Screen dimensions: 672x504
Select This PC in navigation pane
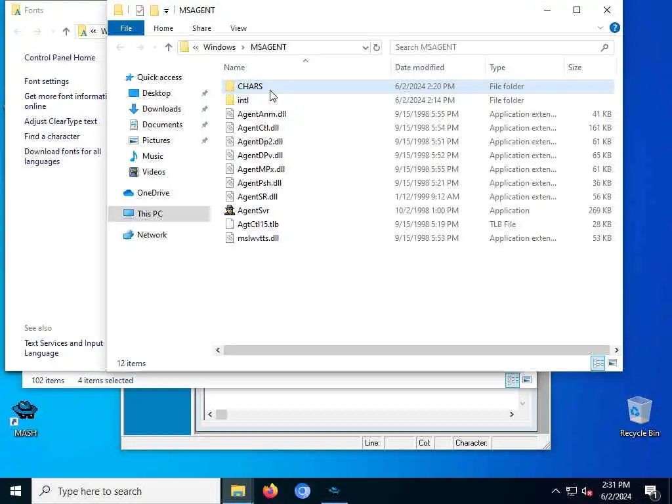pyautogui.click(x=159, y=213)
